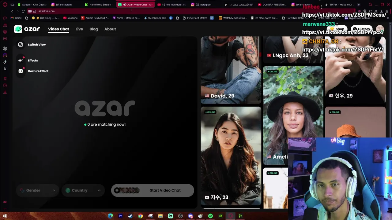
Task: Open the Get Emoji bookmark
Action: [x=46, y=18]
